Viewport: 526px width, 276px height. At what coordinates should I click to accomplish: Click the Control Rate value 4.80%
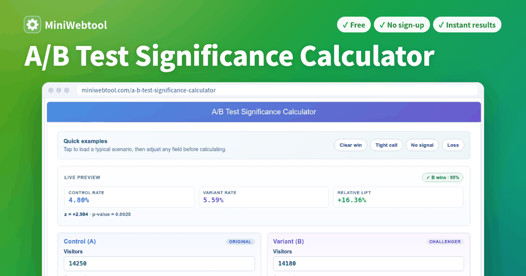tap(79, 200)
